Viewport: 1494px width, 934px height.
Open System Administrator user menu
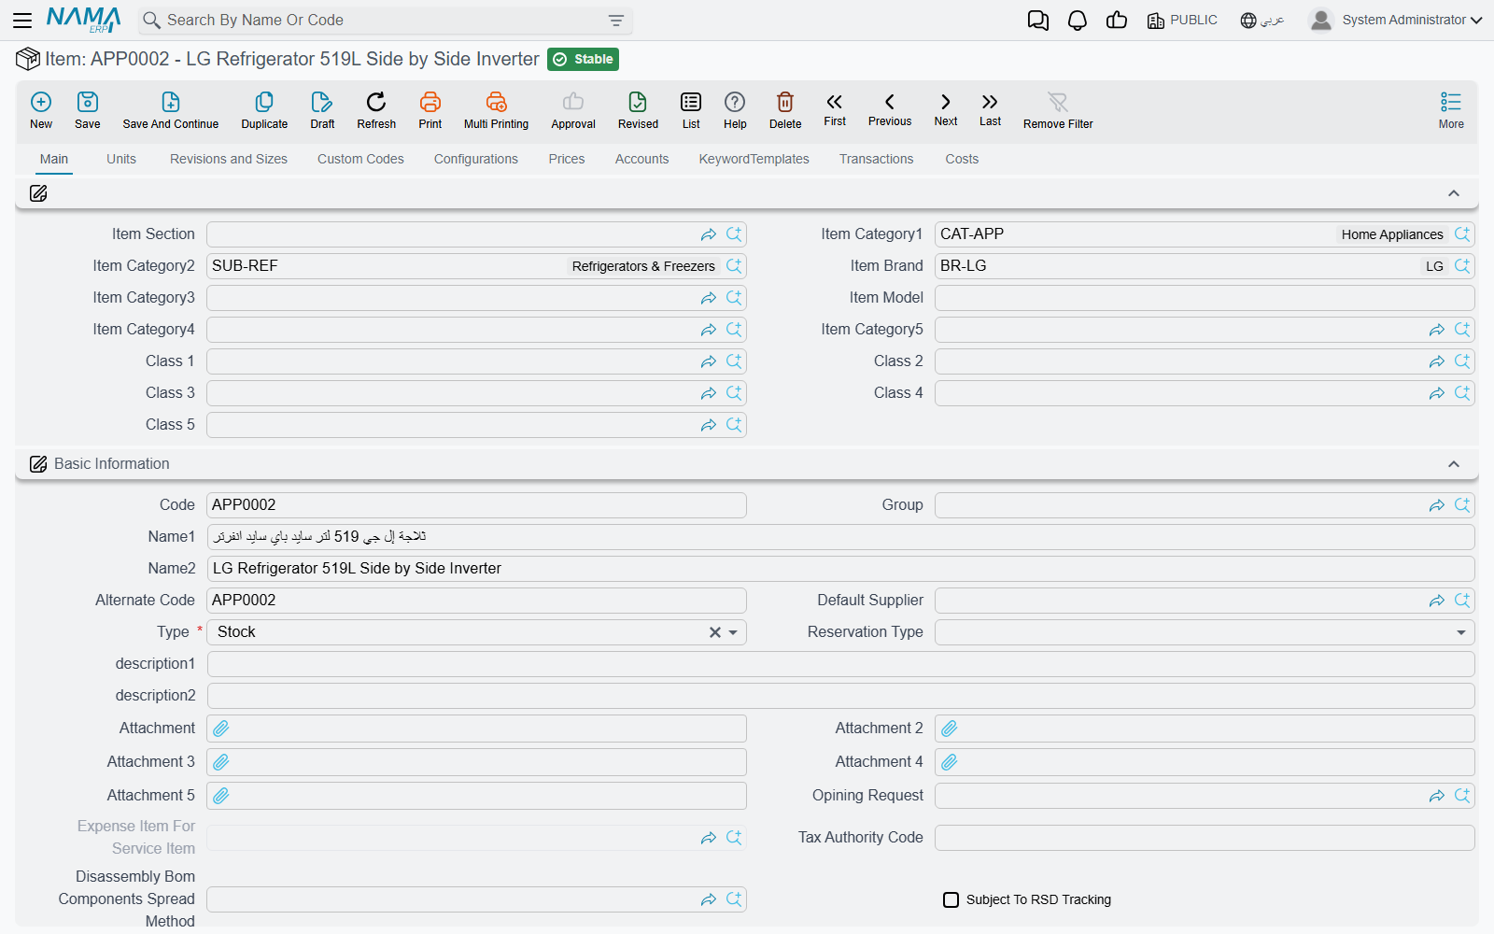coord(1396,20)
